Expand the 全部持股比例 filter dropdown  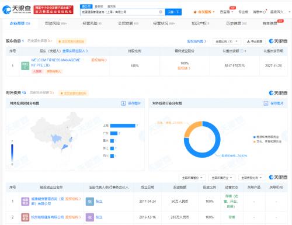click(x=251, y=178)
